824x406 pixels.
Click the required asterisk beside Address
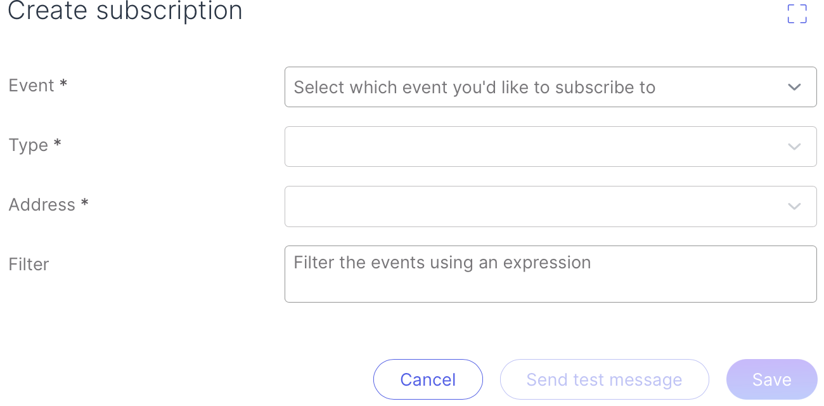click(84, 204)
